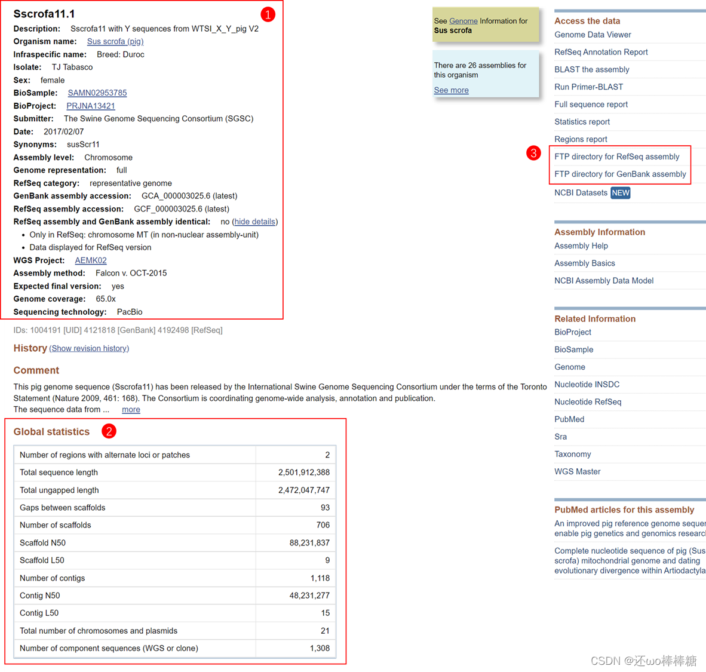This screenshot has height=672, width=706.
Task: Open BioSample SAMN02953785 link
Action: click(x=97, y=93)
